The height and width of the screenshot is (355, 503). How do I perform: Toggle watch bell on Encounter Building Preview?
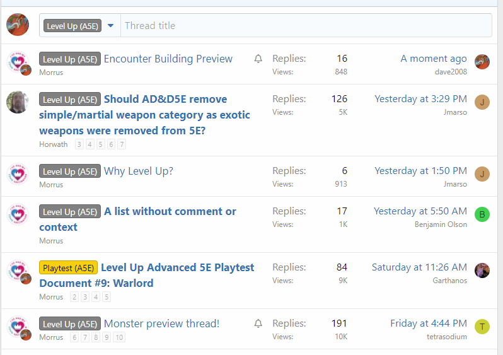pyautogui.click(x=258, y=59)
